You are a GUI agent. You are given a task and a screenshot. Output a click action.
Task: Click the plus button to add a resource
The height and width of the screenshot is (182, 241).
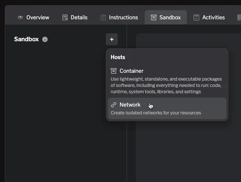112,39
